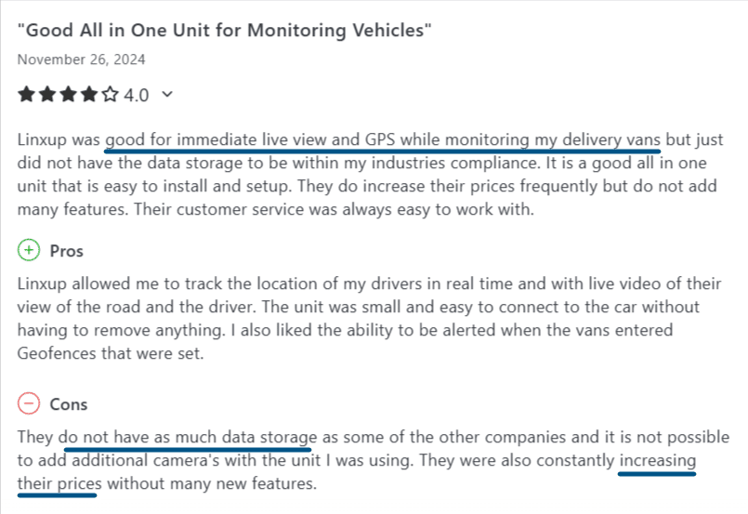Click the 4.0 rating score

[137, 95]
